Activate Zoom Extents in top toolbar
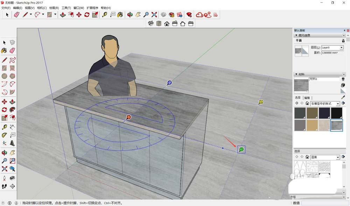The image size is (350, 206). [154, 15]
